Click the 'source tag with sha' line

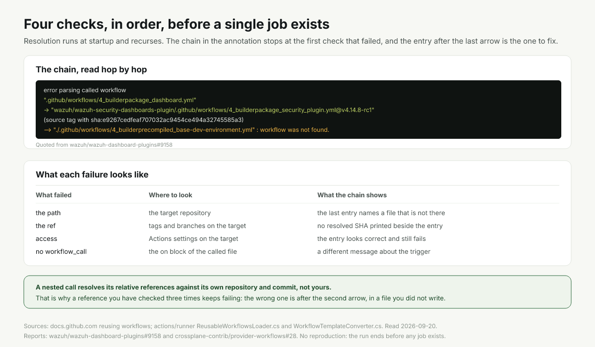coord(144,120)
